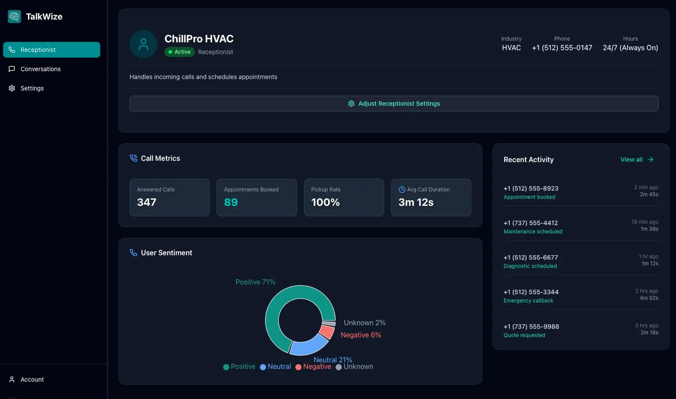
Task: Toggle the Neutral legend item in the chart
Action: (x=275, y=367)
